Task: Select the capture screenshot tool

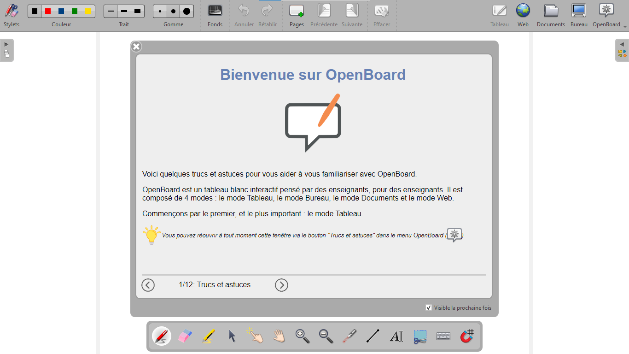Action: point(419,336)
